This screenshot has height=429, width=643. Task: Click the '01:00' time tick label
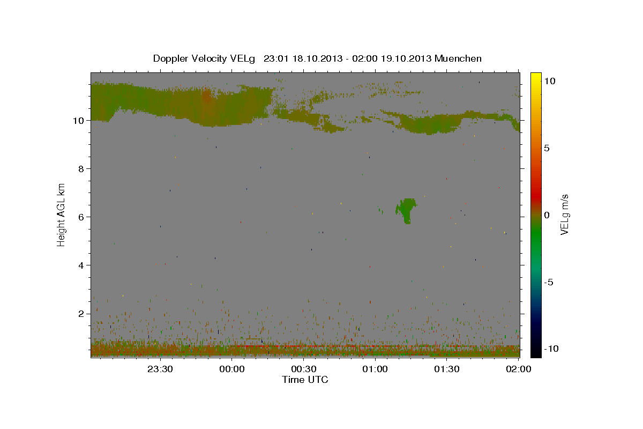coord(375,369)
